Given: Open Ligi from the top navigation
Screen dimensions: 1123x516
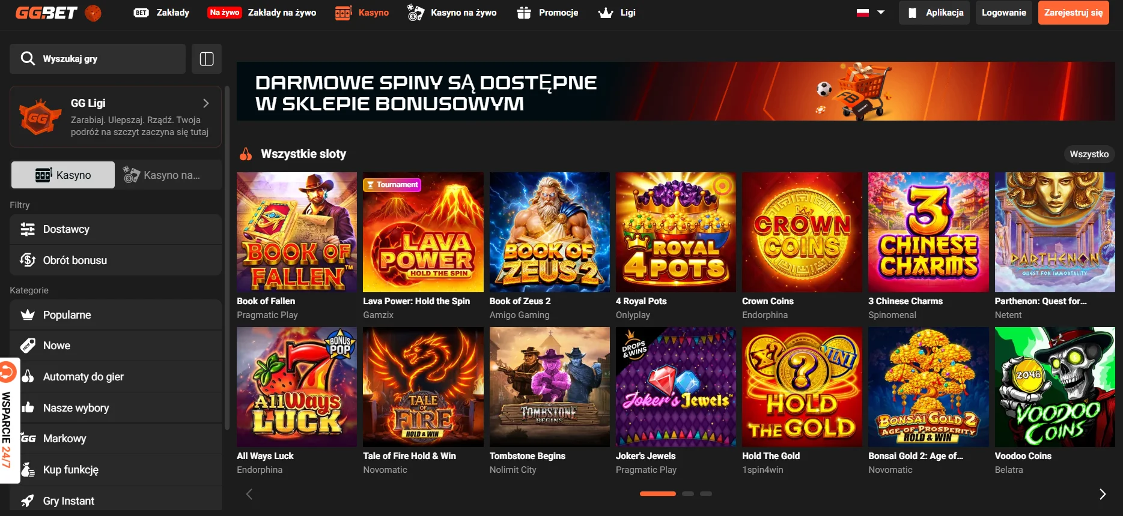Looking at the screenshot, I should coord(617,13).
